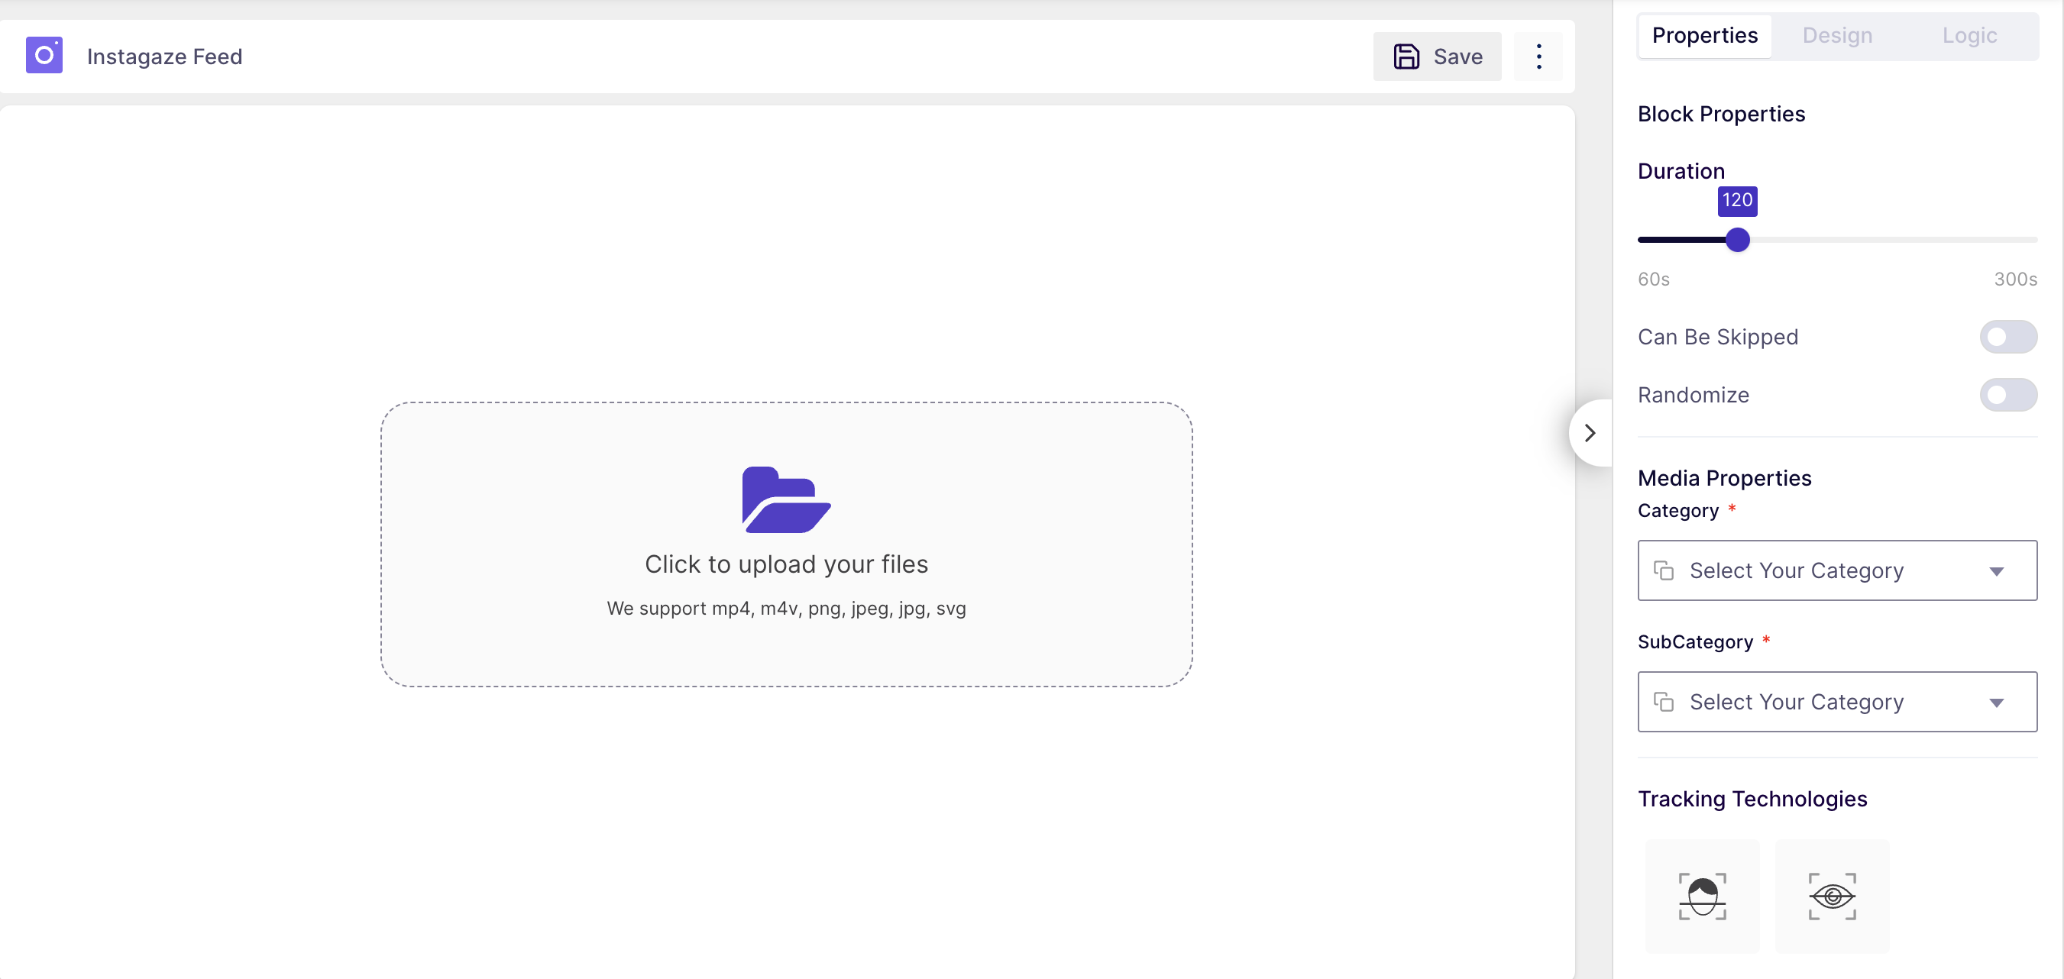
Task: Open the three-dot more options menu
Action: [x=1538, y=57]
